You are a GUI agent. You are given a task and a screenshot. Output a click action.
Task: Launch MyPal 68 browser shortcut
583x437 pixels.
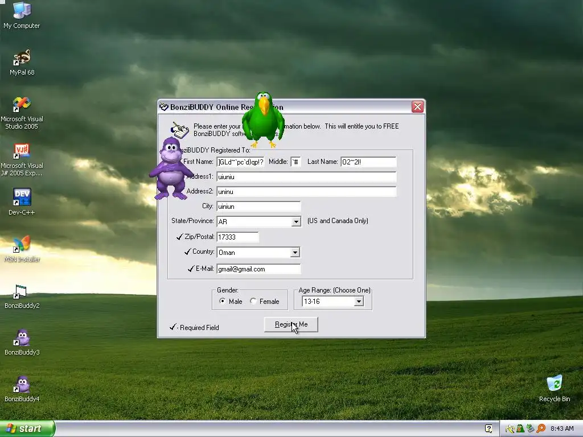tap(22, 63)
